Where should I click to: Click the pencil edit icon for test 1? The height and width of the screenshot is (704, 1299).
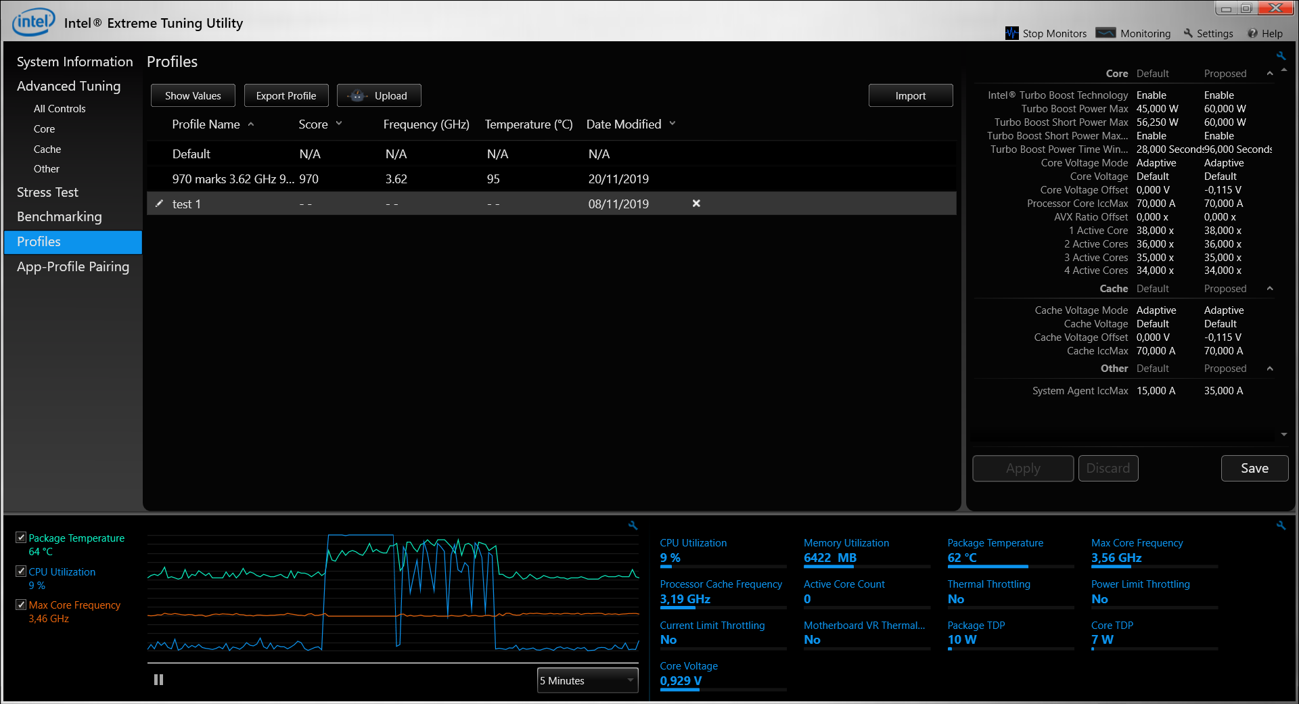click(159, 204)
